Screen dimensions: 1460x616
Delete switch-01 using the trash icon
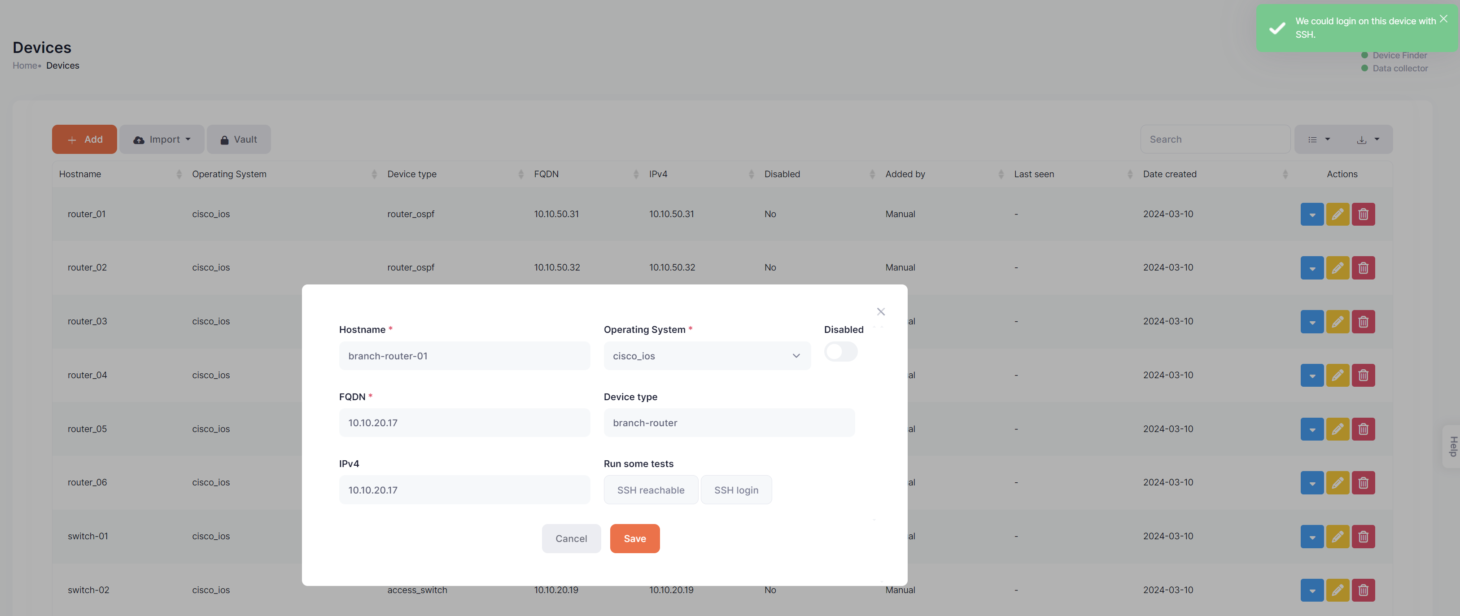click(x=1363, y=536)
